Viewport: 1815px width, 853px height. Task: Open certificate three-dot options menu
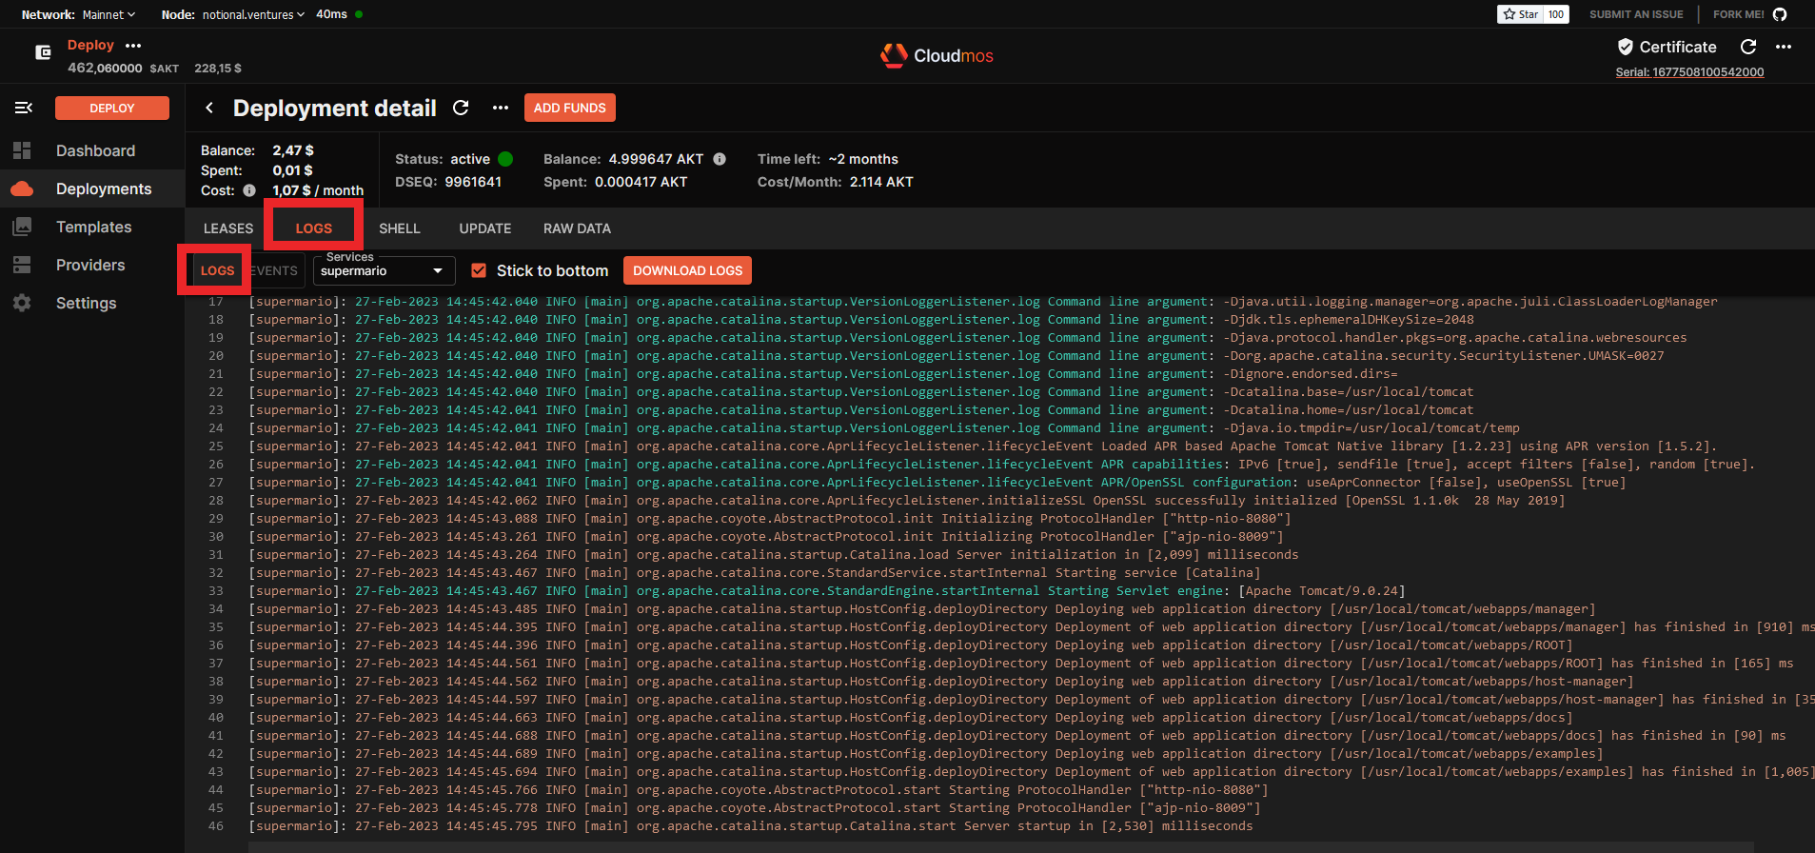click(x=1784, y=47)
